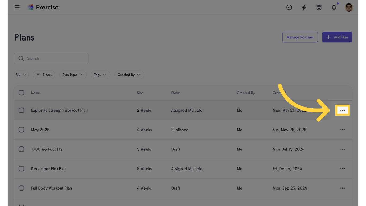The width and height of the screenshot is (366, 206).
Task: Open the user profile avatar
Action: [x=349, y=8]
